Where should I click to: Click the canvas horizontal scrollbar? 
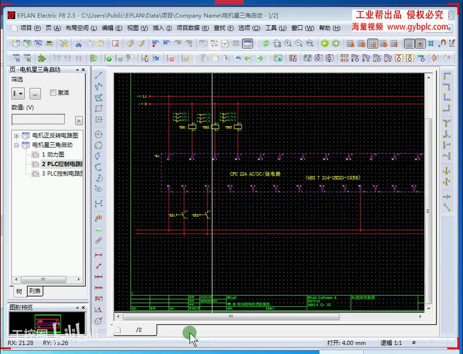tap(231, 317)
